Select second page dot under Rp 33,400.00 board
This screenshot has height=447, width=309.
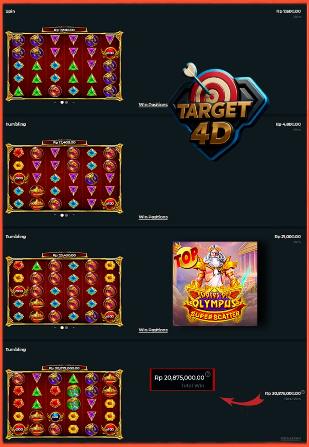(x=66, y=327)
